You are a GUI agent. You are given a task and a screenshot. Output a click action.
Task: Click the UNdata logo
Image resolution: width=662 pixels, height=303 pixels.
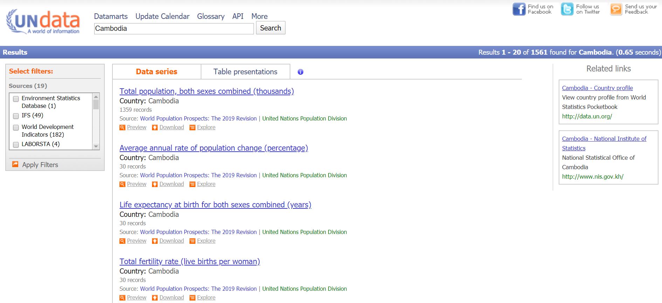coord(43,22)
